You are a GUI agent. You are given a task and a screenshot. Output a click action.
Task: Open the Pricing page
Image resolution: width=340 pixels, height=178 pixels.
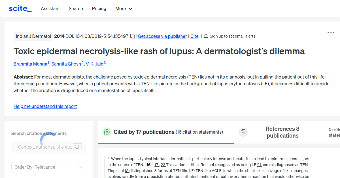click(x=99, y=8)
